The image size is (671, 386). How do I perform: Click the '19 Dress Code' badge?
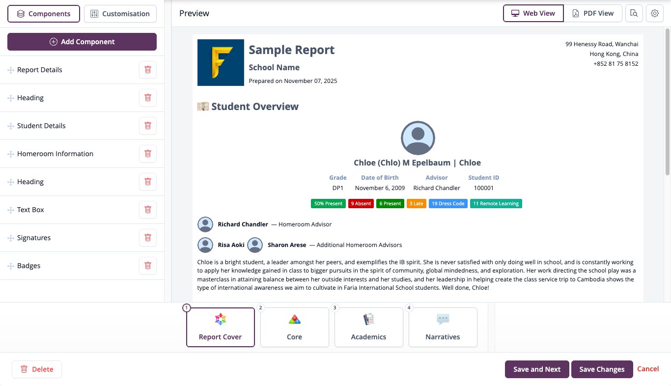448,204
